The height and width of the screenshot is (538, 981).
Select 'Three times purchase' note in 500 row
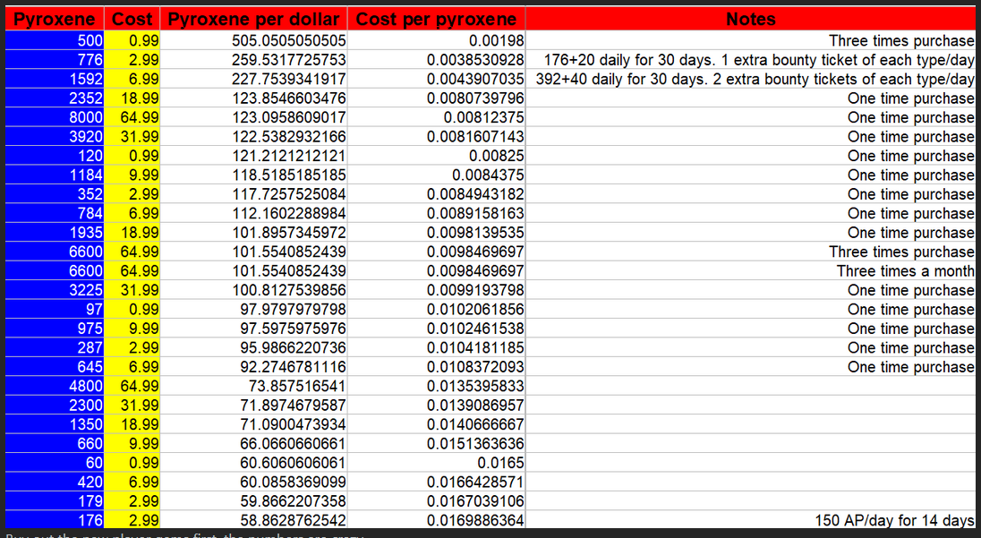pos(751,40)
